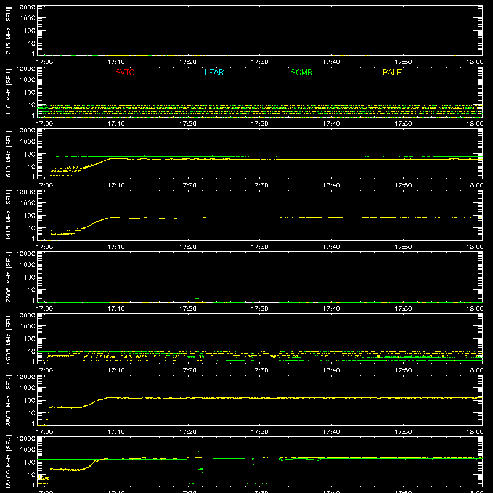This screenshot has height=493, width=493.
Task: Click 17:20 tick under the 410 MHz panel
Action: pyautogui.click(x=188, y=124)
